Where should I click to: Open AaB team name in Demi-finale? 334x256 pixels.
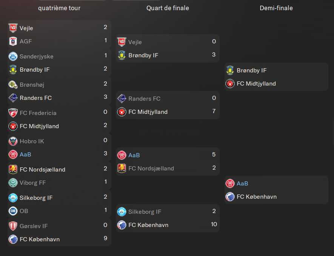tap(242, 184)
